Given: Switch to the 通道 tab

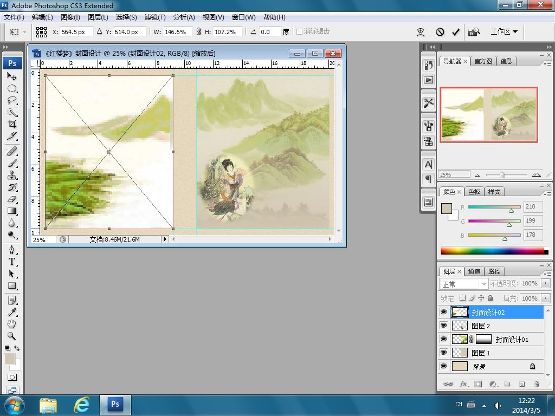Looking at the screenshot, I should [474, 271].
